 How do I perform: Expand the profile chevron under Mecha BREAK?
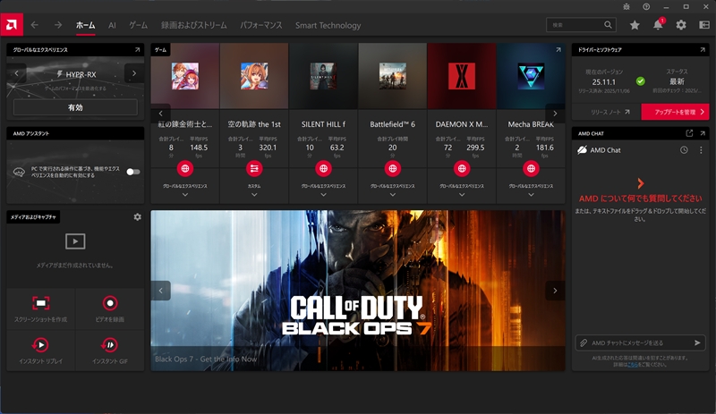[532, 193]
